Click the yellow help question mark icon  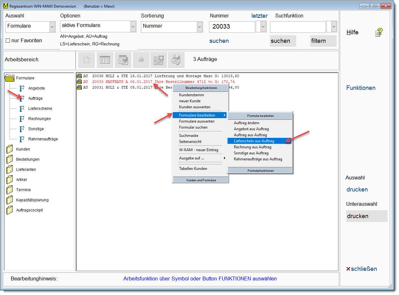[379, 32]
